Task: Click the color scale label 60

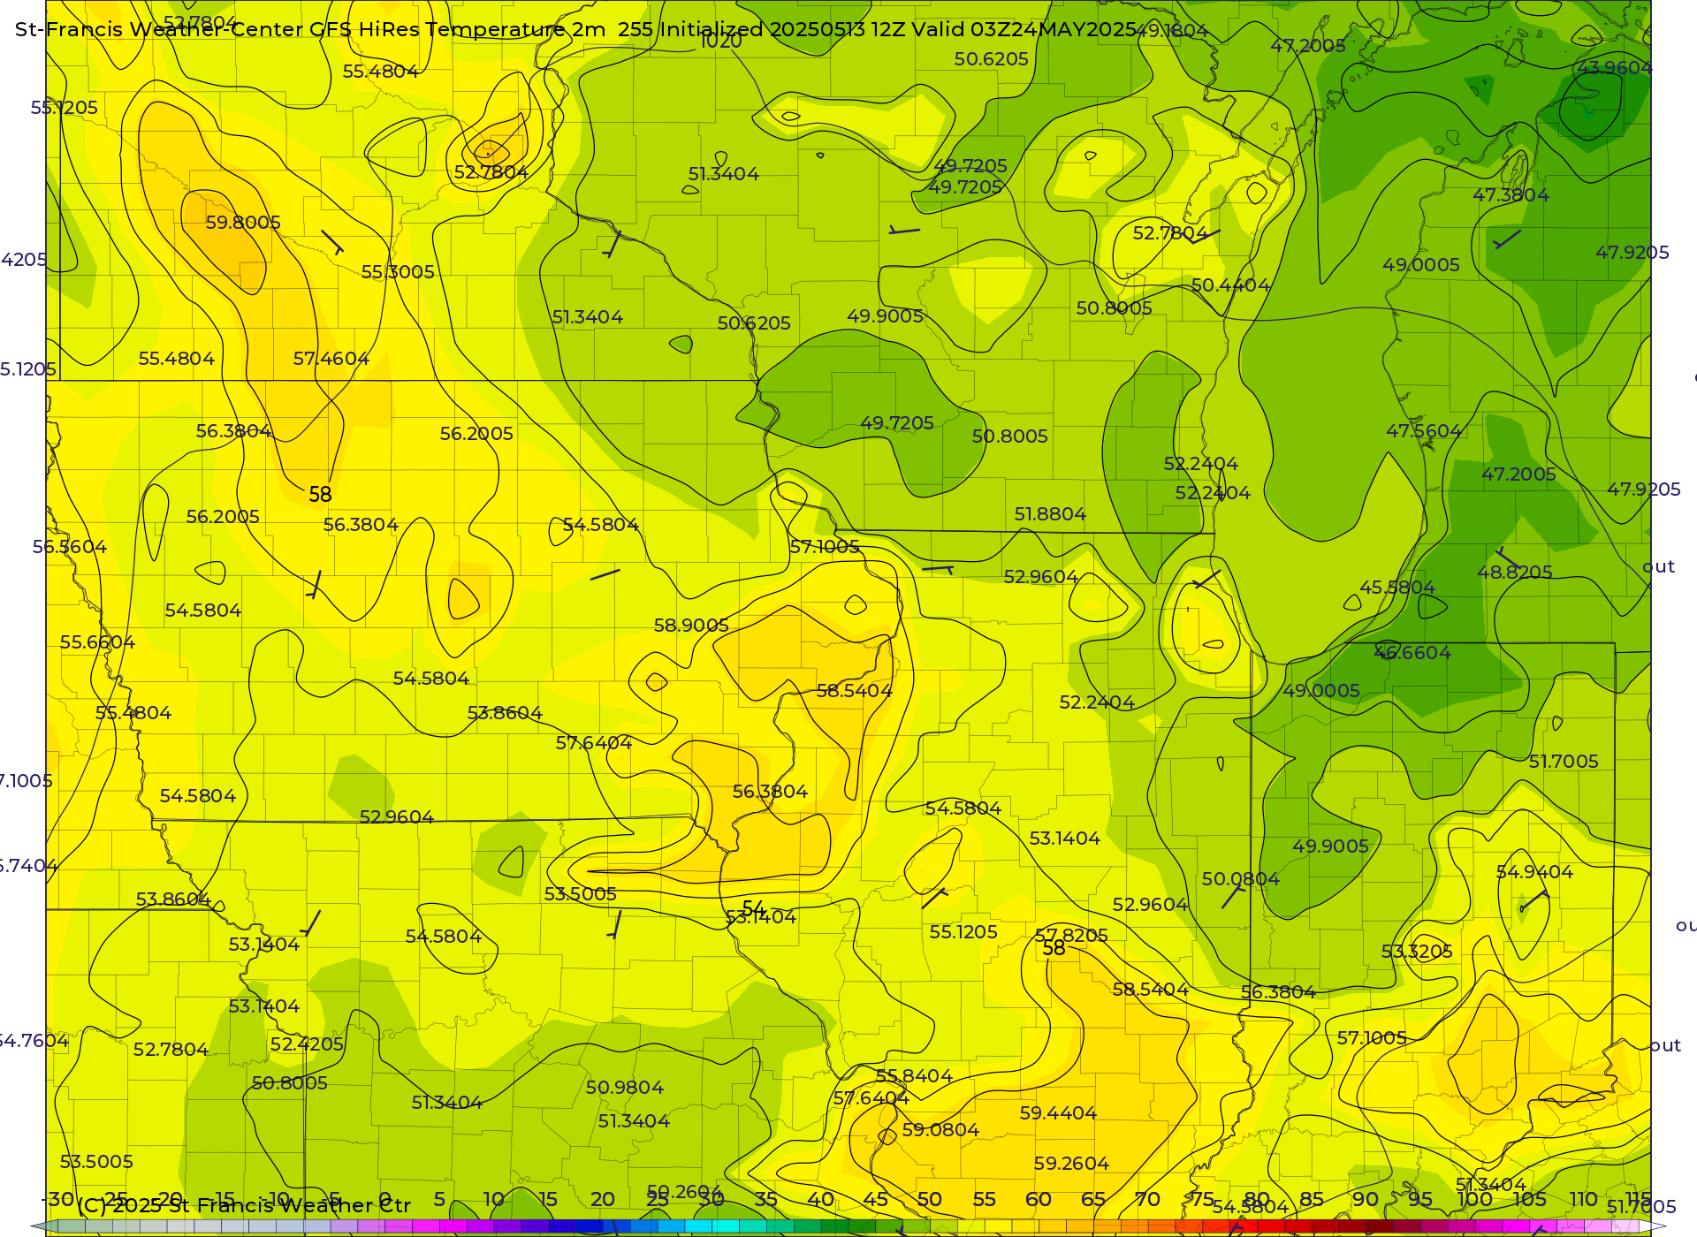Action: coord(1039,1199)
